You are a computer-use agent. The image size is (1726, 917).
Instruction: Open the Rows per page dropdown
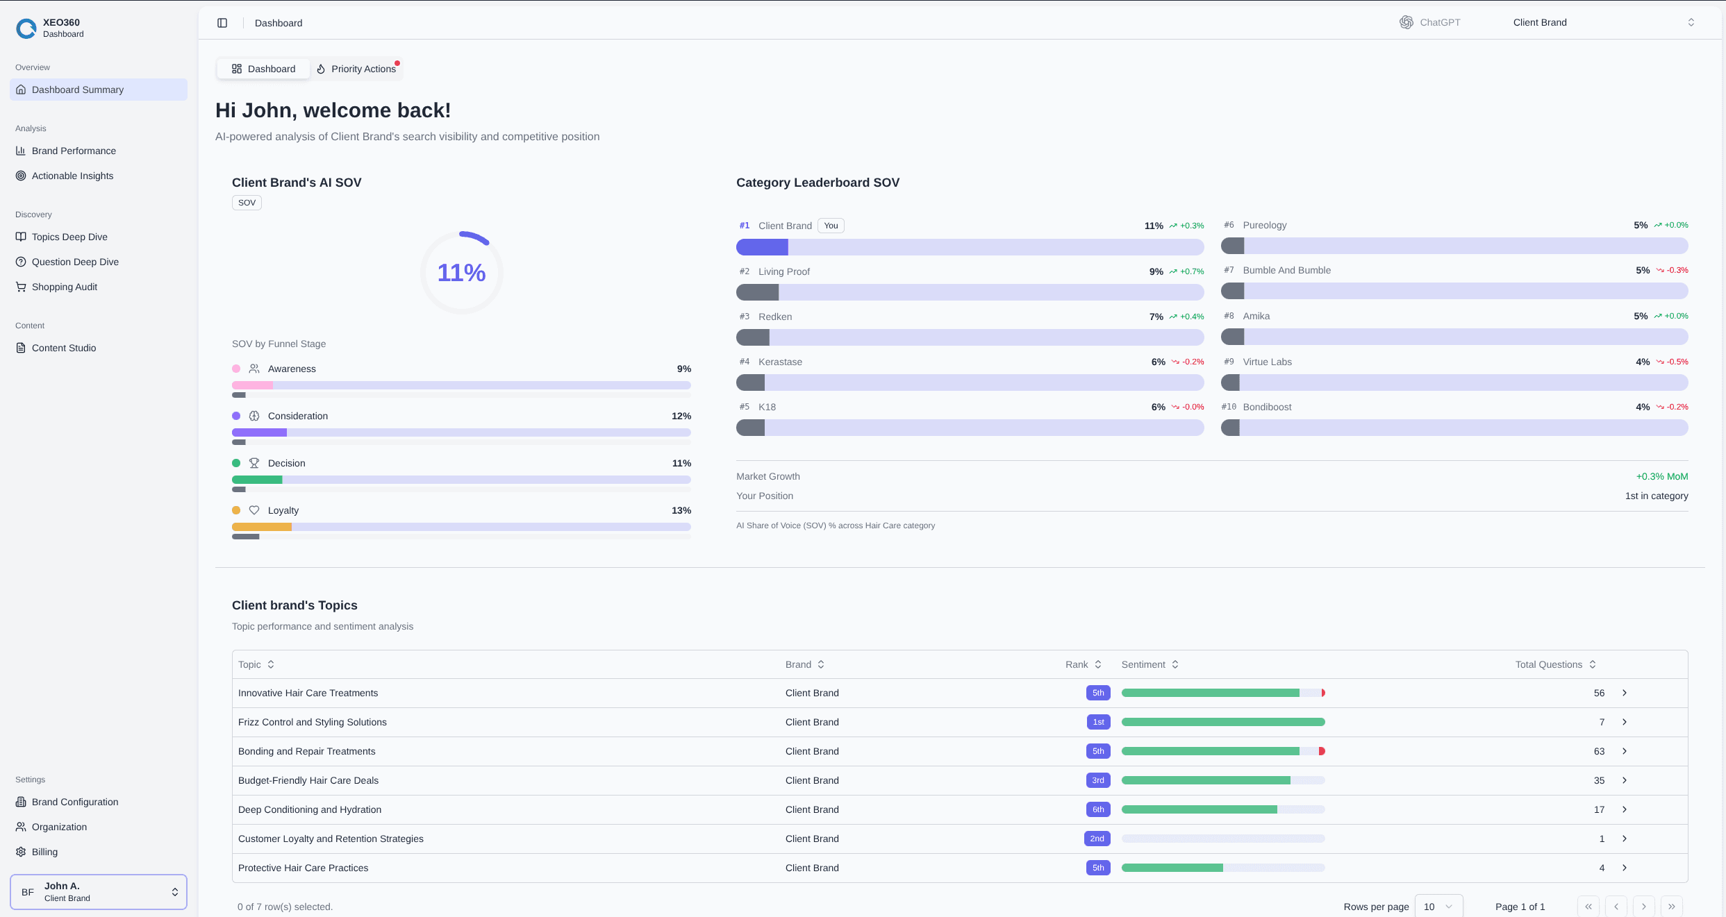[1438, 907]
